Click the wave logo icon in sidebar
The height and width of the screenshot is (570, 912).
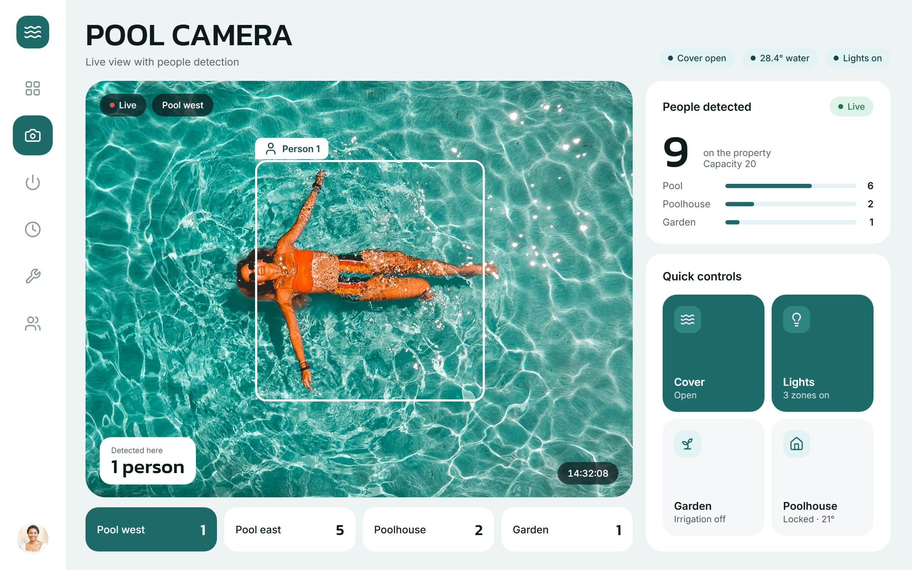(33, 32)
